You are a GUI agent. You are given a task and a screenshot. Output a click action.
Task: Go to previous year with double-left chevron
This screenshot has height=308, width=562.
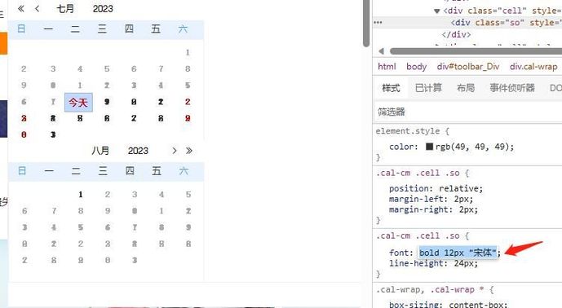coord(21,9)
